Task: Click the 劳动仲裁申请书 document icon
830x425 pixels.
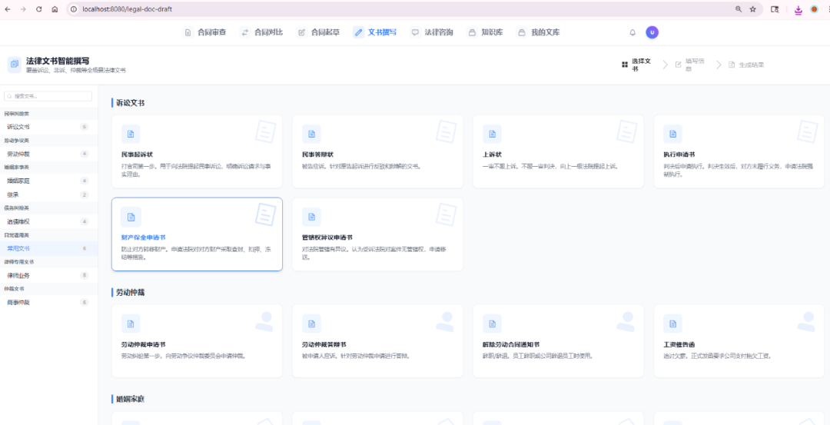Action: [x=131, y=323]
